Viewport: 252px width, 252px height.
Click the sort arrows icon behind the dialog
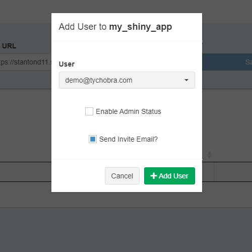(x=209, y=155)
